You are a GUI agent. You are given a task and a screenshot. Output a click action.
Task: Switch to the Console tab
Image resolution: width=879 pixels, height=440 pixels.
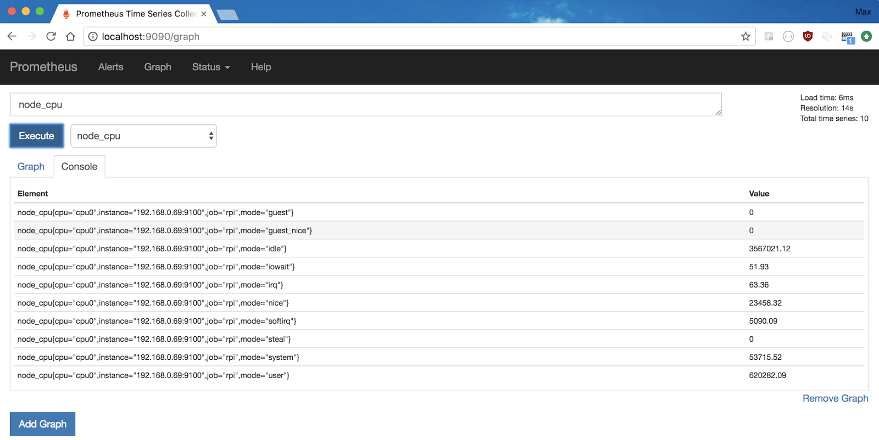pos(79,166)
